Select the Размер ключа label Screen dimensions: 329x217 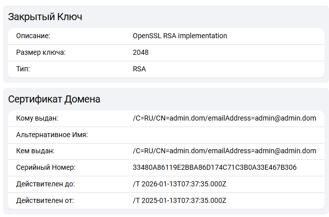pos(41,53)
